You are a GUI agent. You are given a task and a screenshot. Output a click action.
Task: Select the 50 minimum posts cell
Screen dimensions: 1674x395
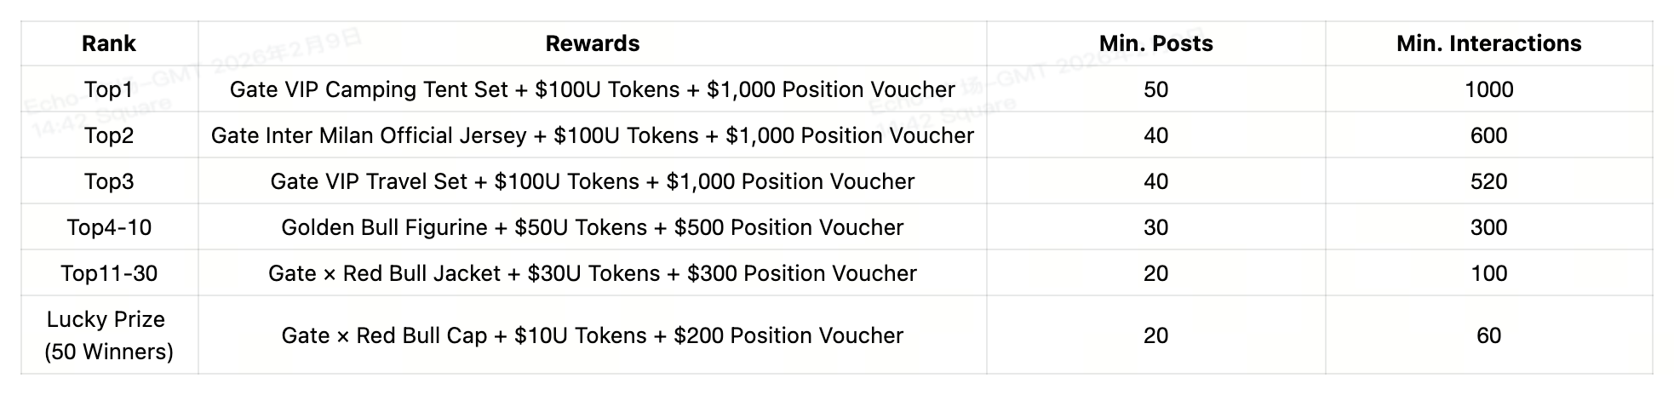pyautogui.click(x=1155, y=89)
